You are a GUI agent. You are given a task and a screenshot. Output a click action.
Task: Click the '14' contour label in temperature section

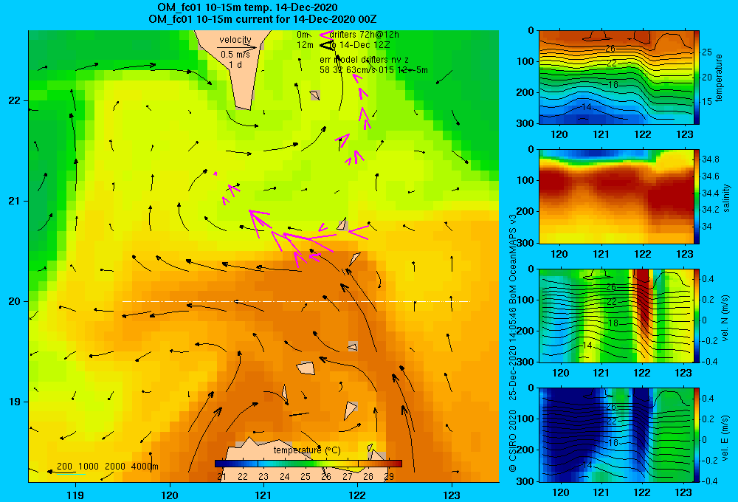pyautogui.click(x=587, y=107)
